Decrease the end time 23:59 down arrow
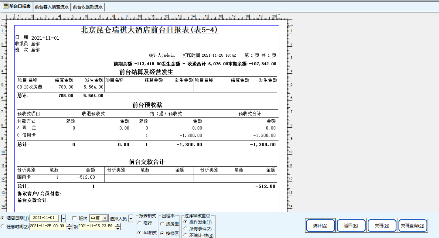This screenshot has width=439, height=238. (x=118, y=228)
